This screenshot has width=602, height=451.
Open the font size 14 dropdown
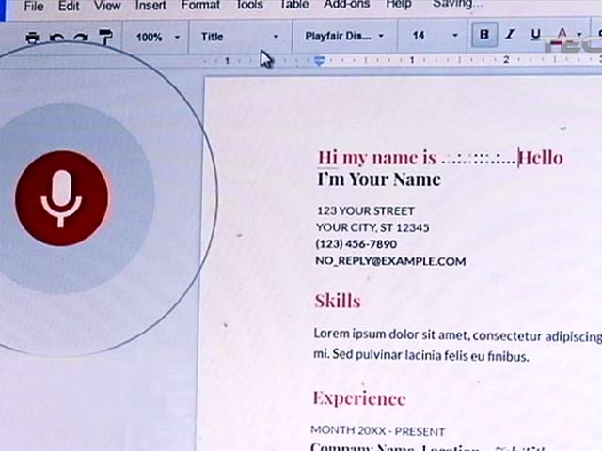(435, 36)
